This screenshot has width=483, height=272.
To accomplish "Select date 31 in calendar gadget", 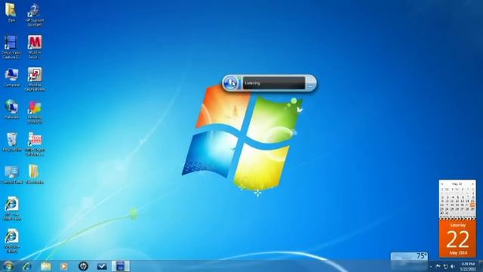I will click(x=447, y=213).
